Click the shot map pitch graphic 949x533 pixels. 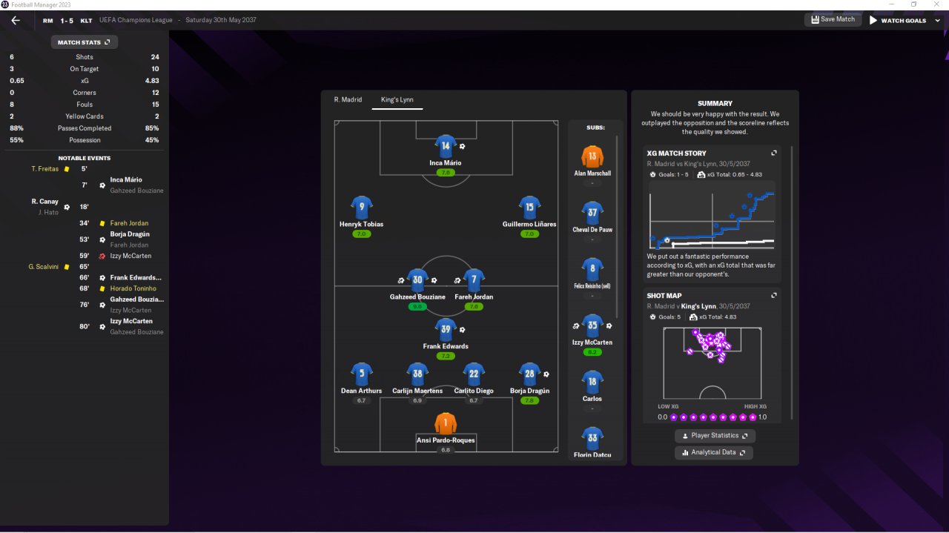coord(712,362)
